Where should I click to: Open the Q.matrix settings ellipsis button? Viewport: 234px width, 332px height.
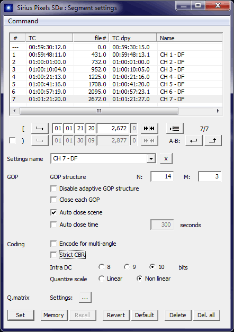point(85,298)
